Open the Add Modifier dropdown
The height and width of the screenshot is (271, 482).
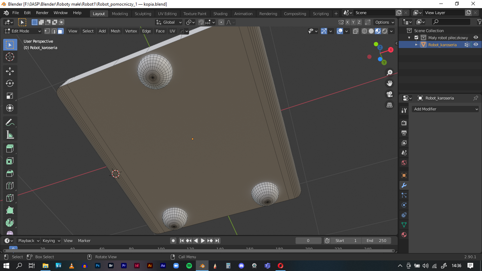pyautogui.click(x=446, y=109)
